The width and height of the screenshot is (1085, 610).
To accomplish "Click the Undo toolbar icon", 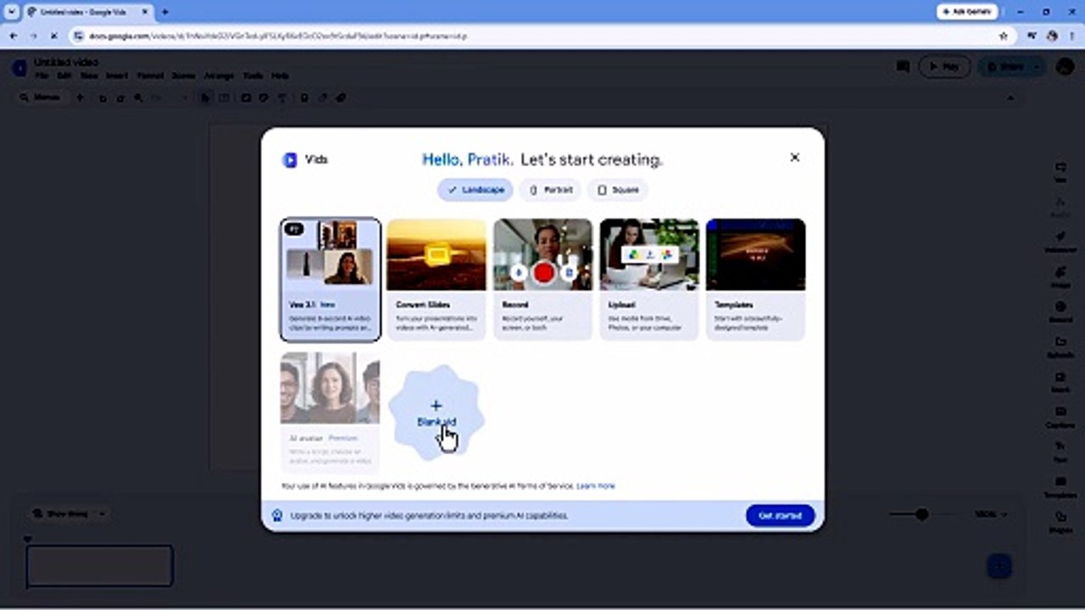I will [x=103, y=97].
